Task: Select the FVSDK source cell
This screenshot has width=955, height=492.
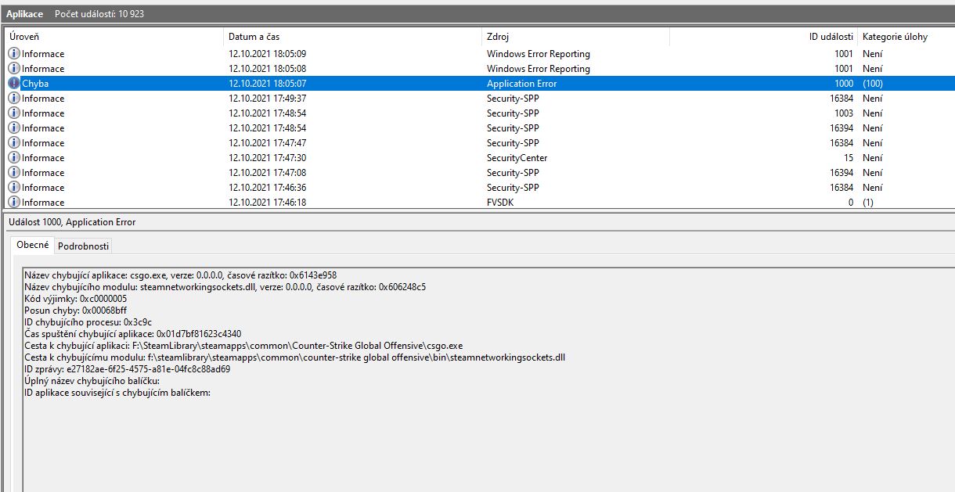Action: click(x=500, y=203)
